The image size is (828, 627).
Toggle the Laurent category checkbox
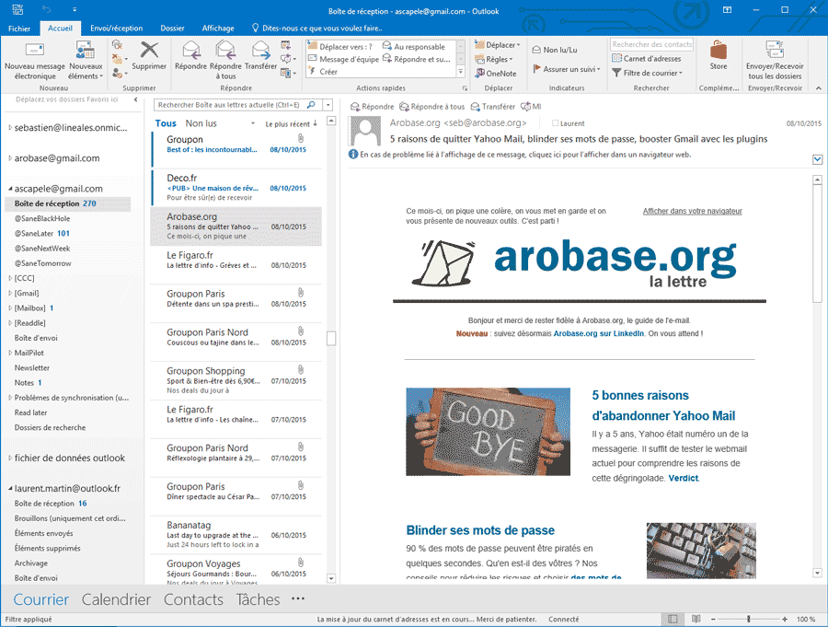(555, 123)
